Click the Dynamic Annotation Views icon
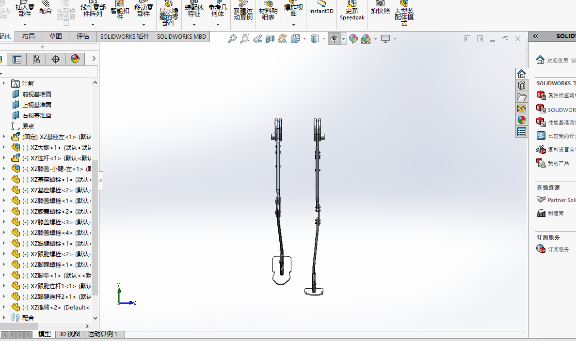This screenshot has height=341, width=576. click(x=283, y=39)
